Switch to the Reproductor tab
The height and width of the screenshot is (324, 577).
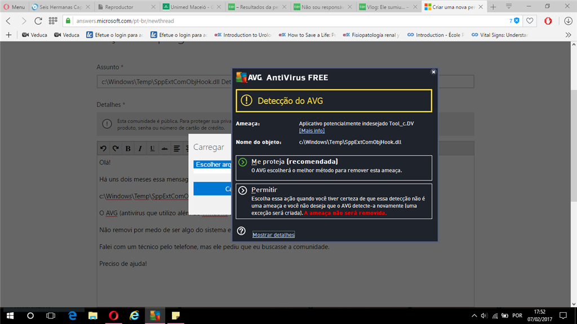[127, 7]
